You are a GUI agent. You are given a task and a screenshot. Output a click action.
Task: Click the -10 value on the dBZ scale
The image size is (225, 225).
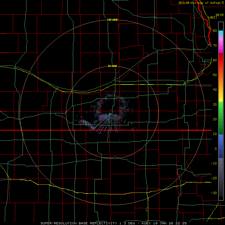(x=214, y=163)
